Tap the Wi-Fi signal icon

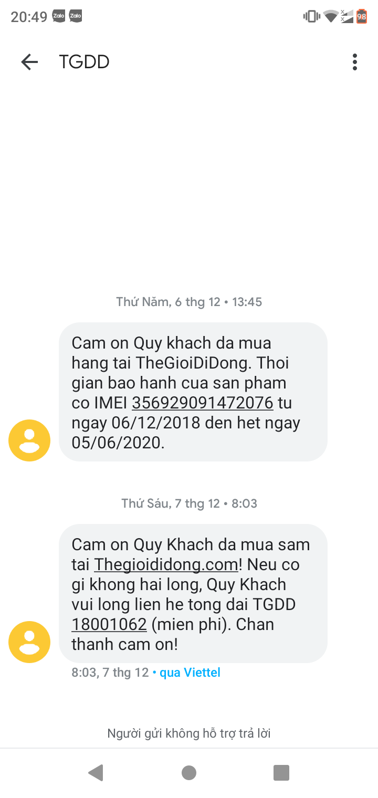[x=330, y=17]
